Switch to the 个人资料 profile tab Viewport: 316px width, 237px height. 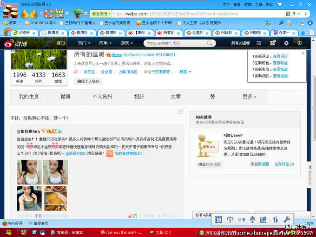pyautogui.click(x=102, y=97)
